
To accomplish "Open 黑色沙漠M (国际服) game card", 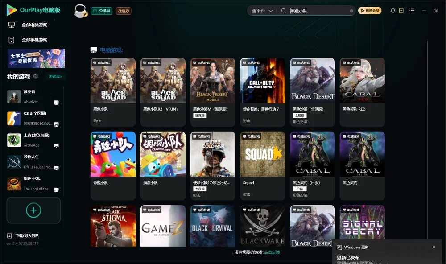I will (x=213, y=92).
